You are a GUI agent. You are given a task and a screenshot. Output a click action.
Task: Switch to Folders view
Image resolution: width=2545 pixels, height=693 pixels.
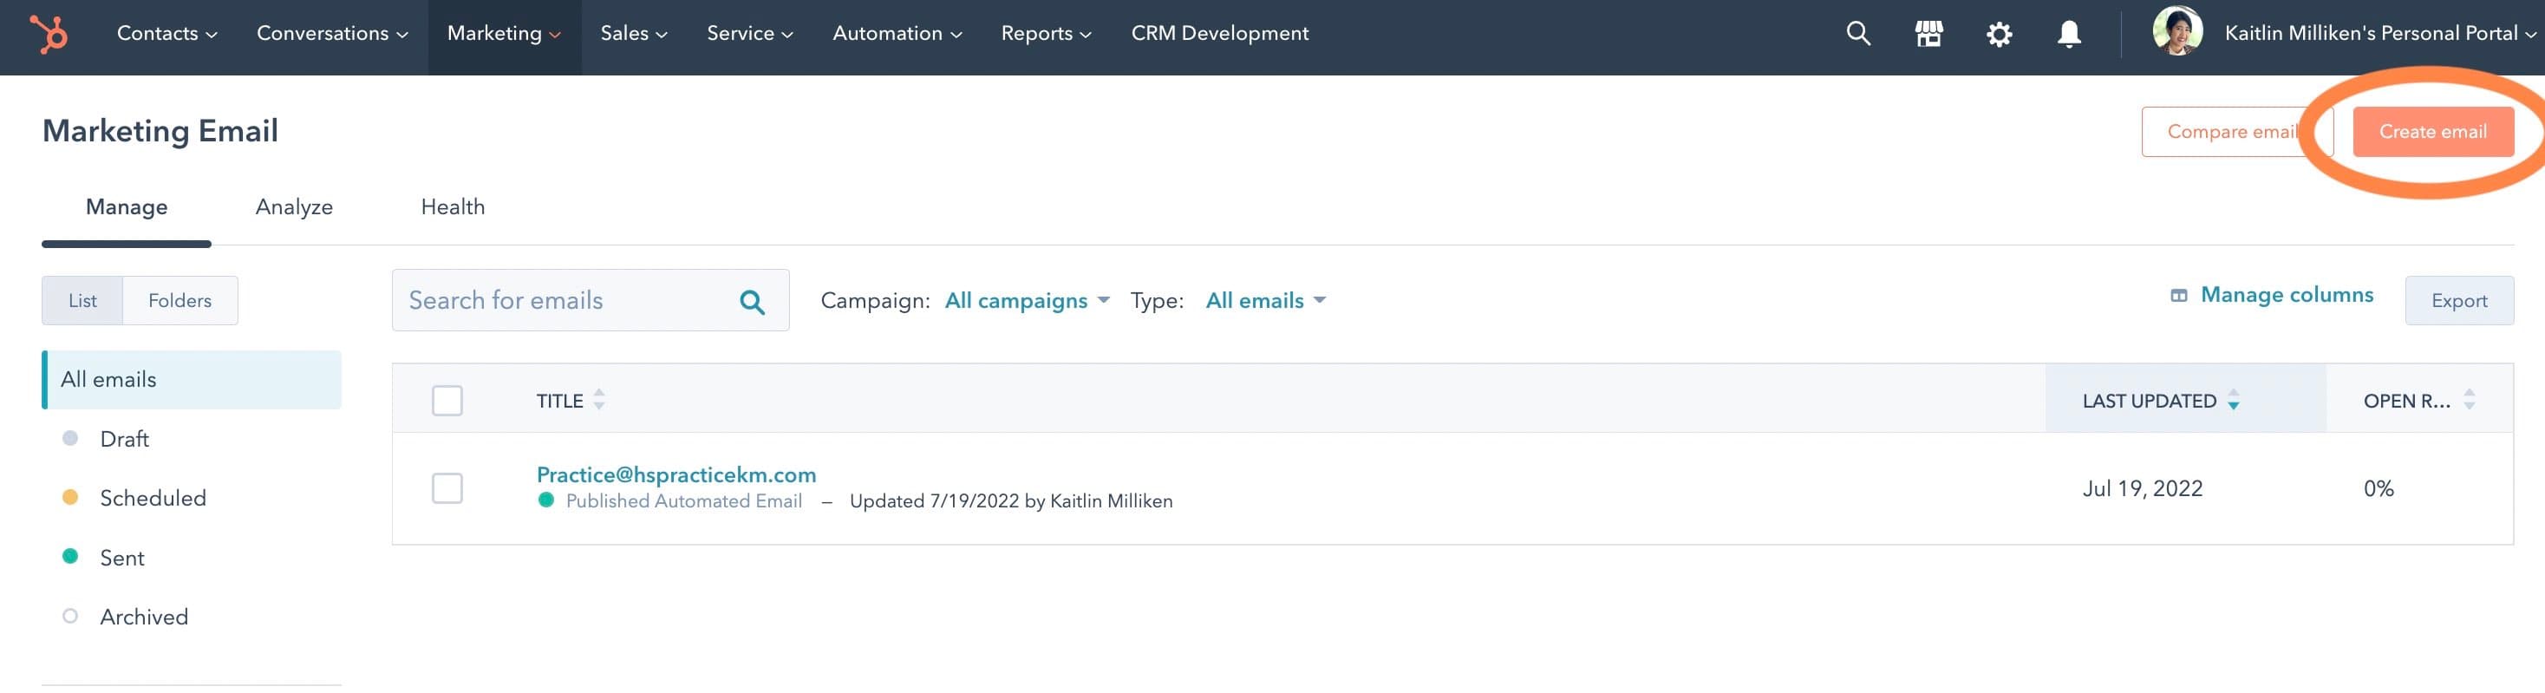pos(179,300)
